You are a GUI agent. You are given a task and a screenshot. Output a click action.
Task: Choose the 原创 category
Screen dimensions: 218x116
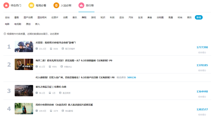[x=28, y=24]
